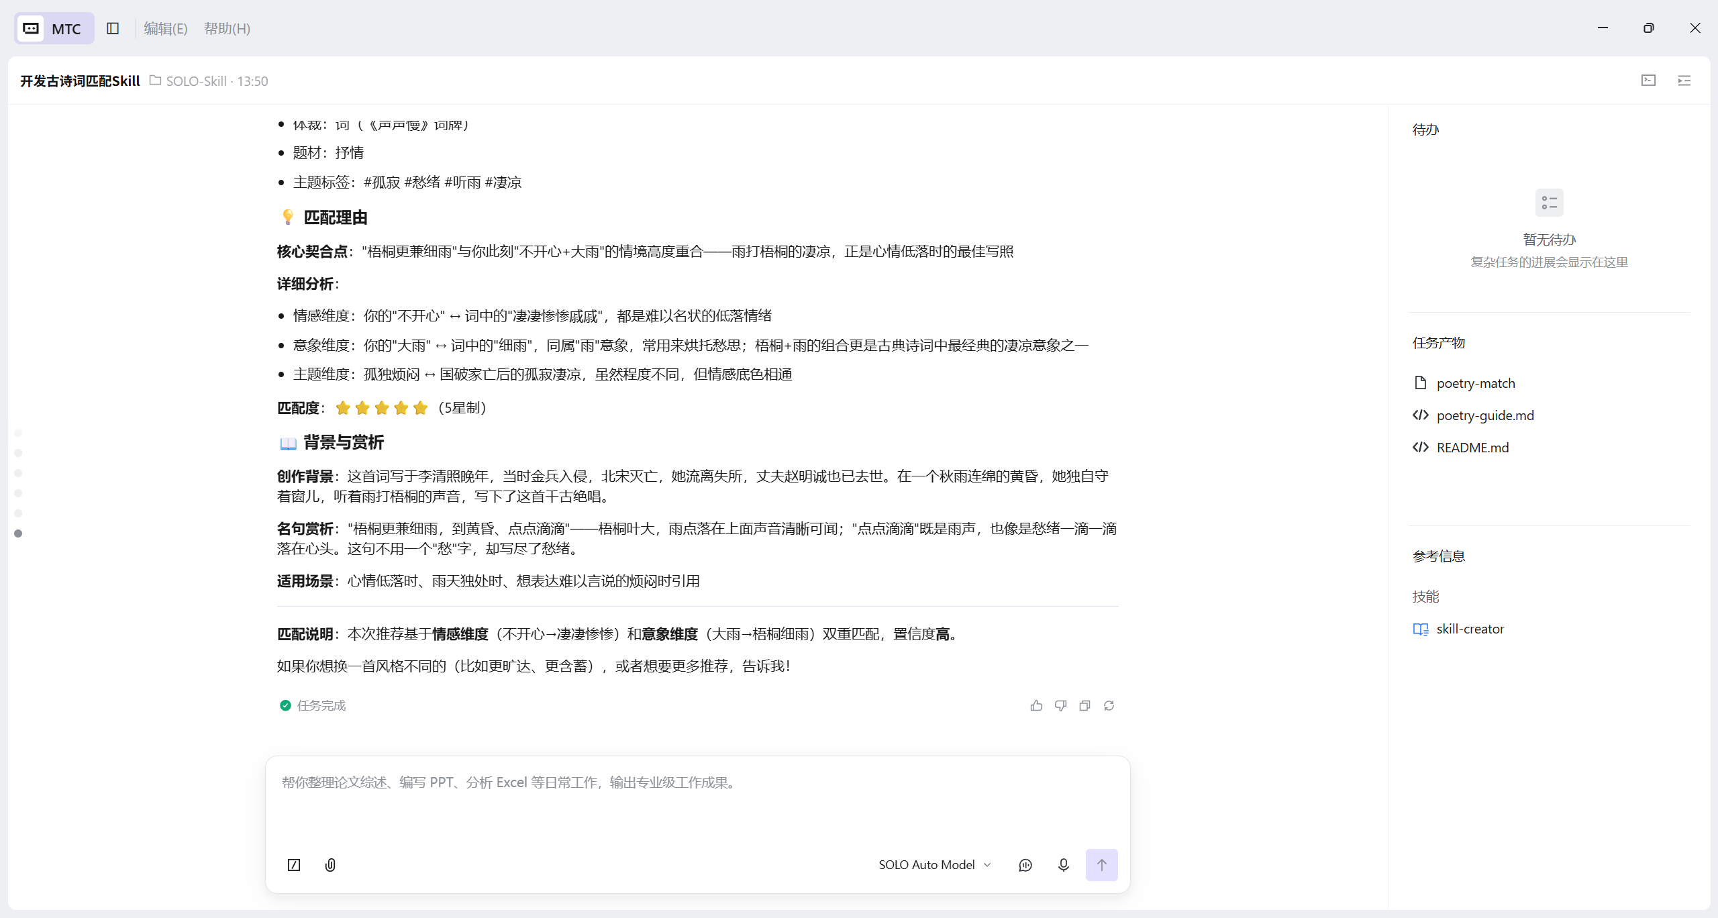Attach a file with paperclip icon

[x=330, y=865]
